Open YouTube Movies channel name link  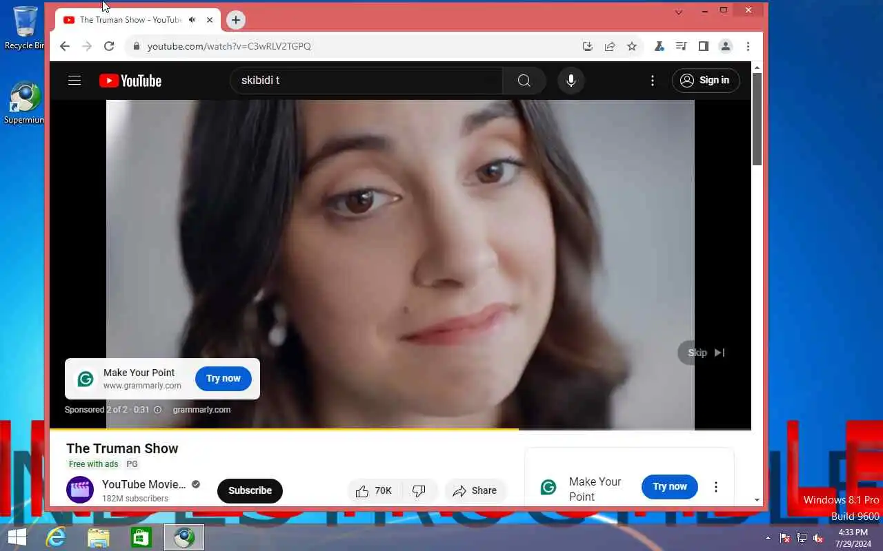click(144, 484)
